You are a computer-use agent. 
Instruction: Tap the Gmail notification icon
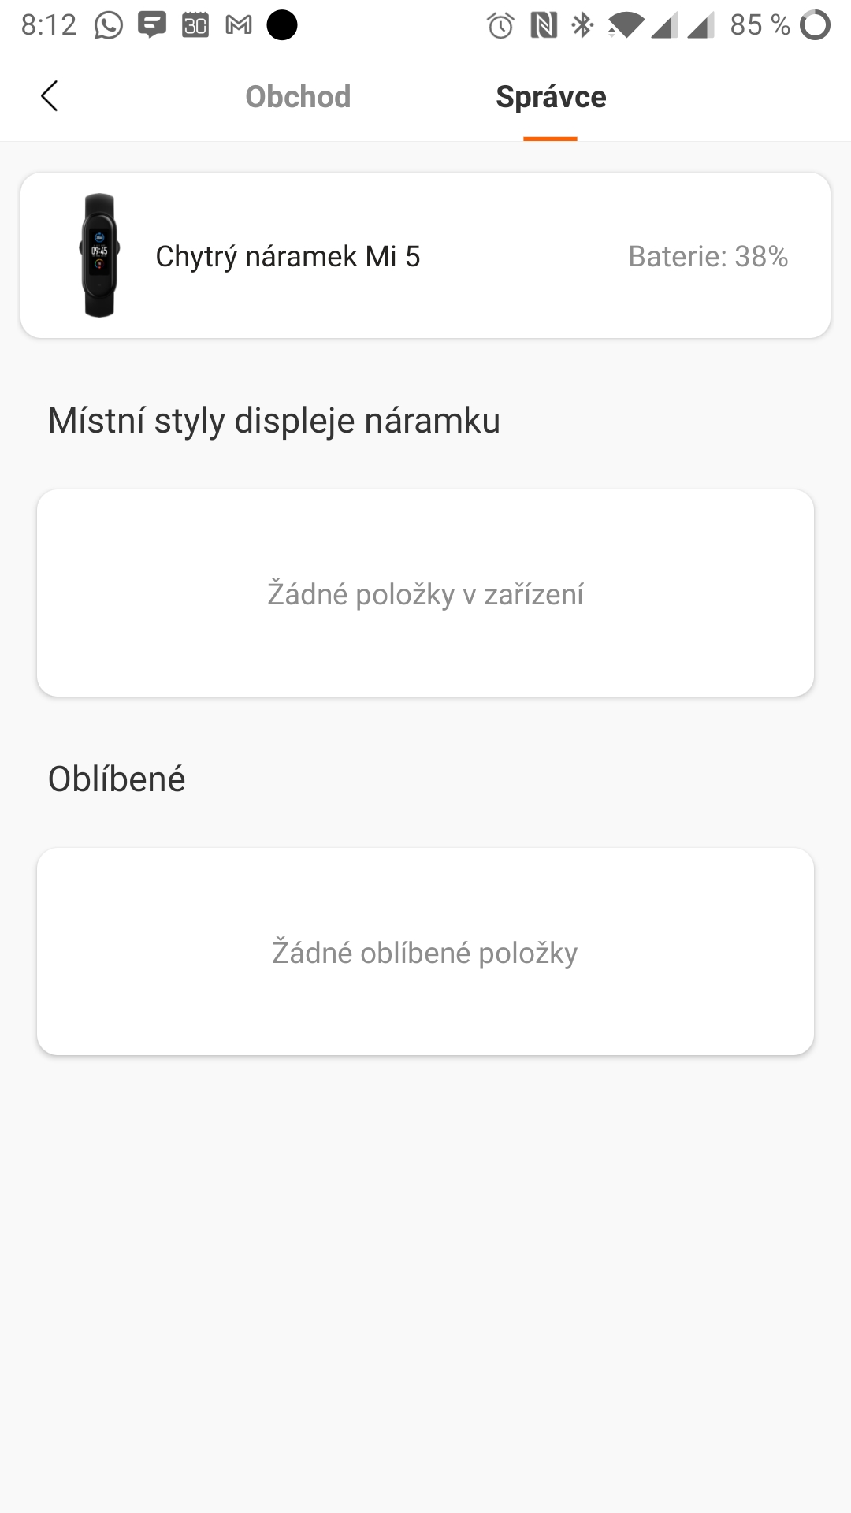[x=239, y=25]
